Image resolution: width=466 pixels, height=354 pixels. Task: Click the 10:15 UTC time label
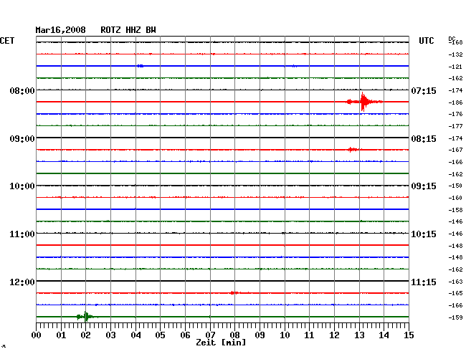424,234
